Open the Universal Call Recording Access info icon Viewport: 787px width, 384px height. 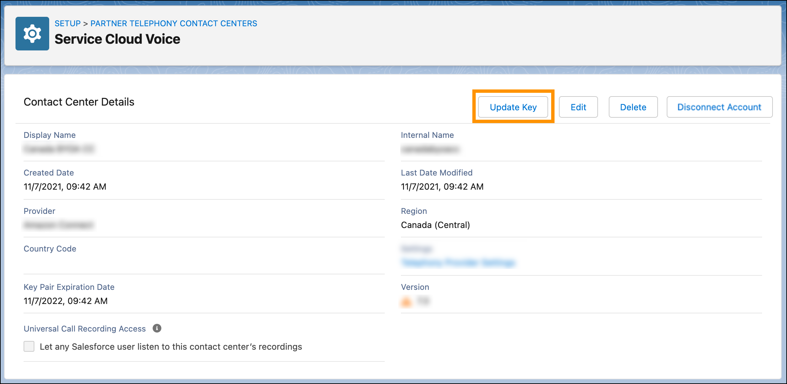[x=157, y=328]
